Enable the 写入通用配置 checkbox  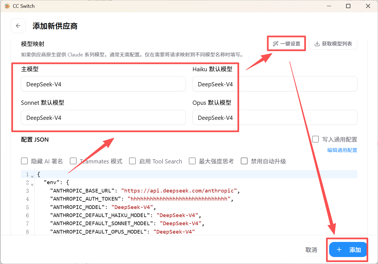[x=315, y=139]
